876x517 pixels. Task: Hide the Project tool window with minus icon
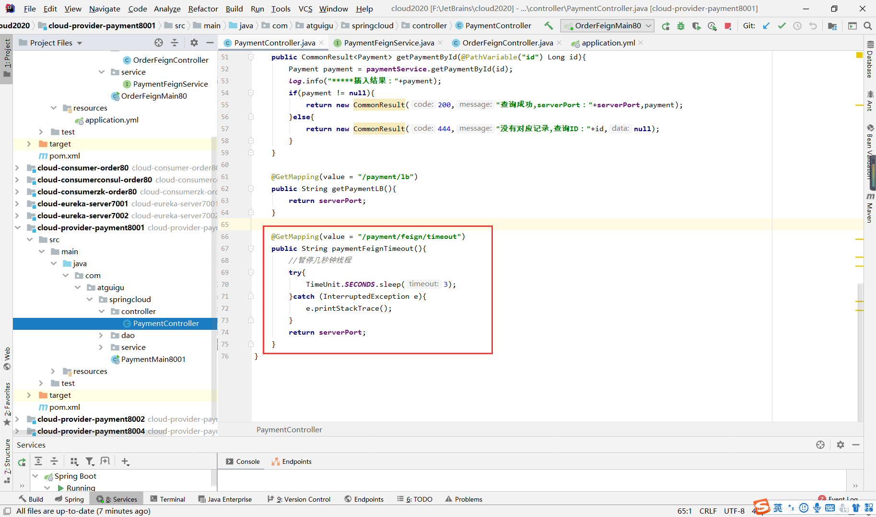pyautogui.click(x=210, y=43)
